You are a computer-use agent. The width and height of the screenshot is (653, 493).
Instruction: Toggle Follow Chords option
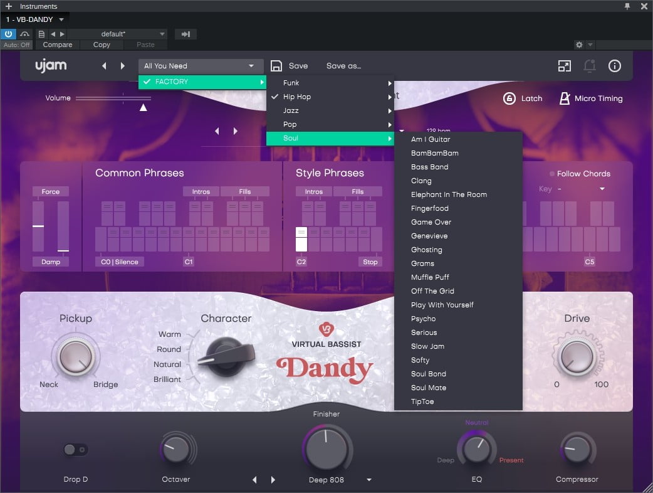point(552,174)
